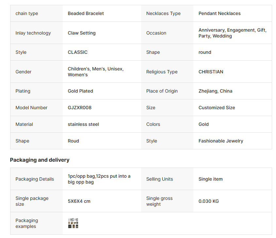The height and width of the screenshot is (238, 276).
Task: Click the 0.030 KG gross weight value
Action: (x=209, y=201)
